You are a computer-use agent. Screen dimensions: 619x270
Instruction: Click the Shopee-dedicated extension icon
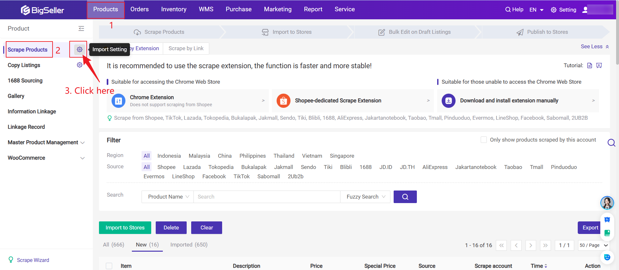283,101
